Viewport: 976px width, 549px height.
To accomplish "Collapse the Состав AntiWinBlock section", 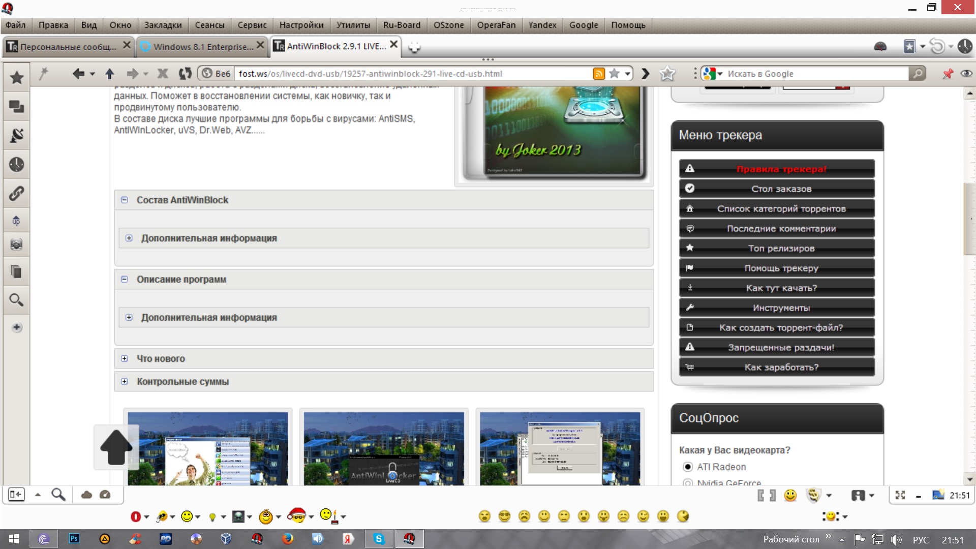I will pyautogui.click(x=125, y=200).
